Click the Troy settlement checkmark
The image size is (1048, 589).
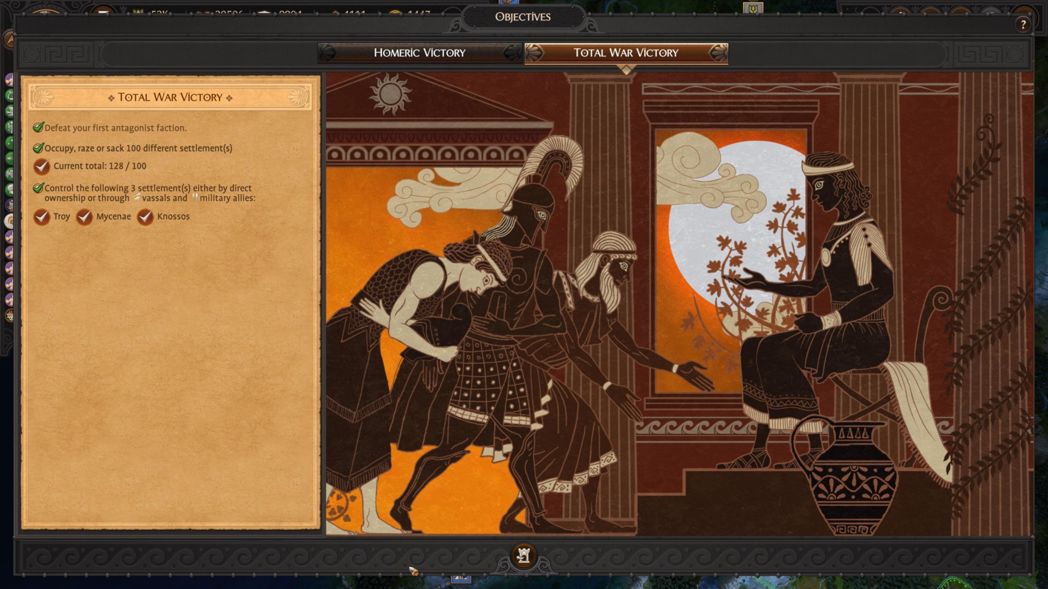42,217
